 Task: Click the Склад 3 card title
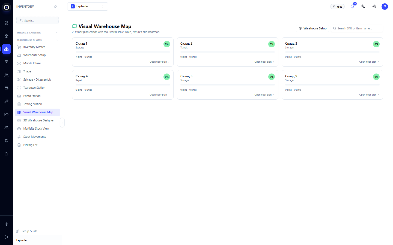point(291,44)
